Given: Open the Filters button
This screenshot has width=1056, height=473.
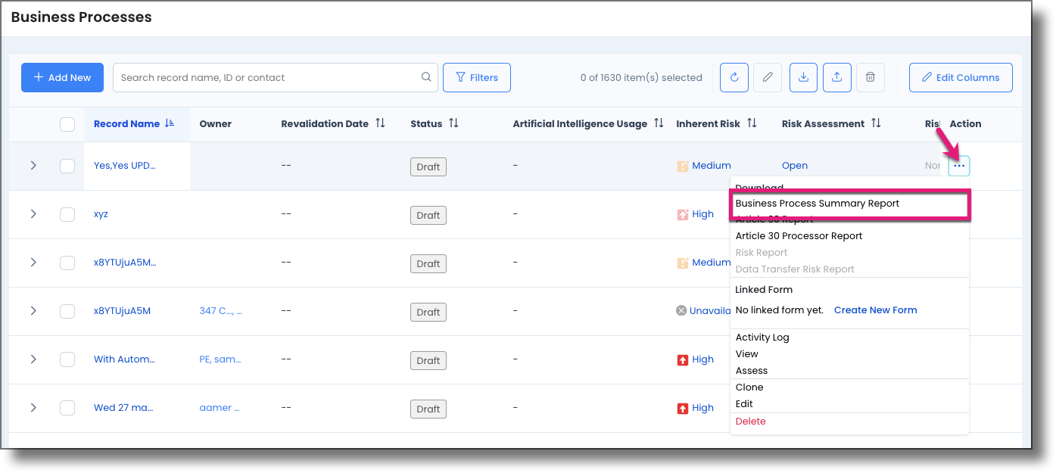Looking at the screenshot, I should coord(477,77).
